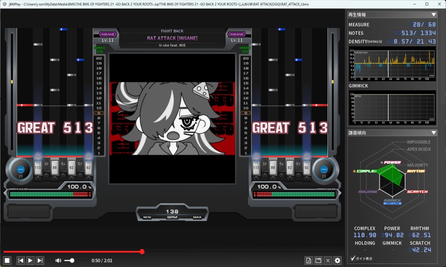Click the HOLDING label on radar chart
446x267 pixels.
[x=368, y=192]
